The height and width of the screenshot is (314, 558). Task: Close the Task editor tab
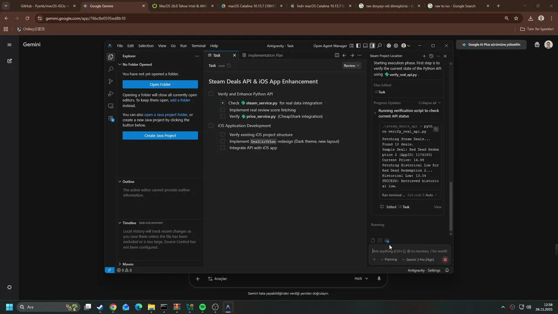[x=235, y=55]
